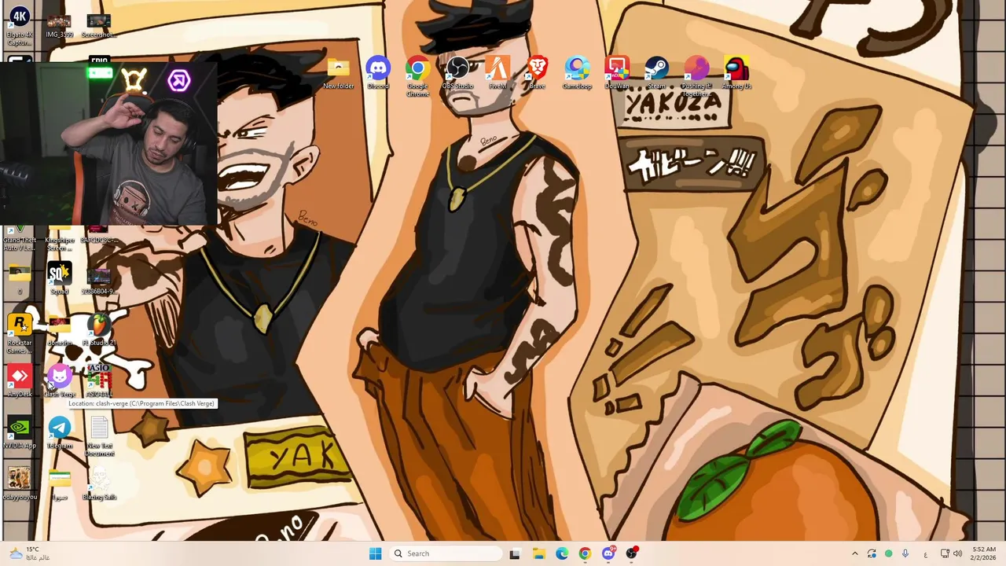The height and width of the screenshot is (566, 1006).
Task: Open the New folder on desktop
Action: tap(338, 74)
